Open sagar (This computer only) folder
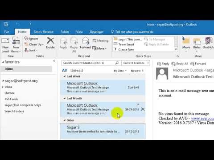 (x=23, y=105)
